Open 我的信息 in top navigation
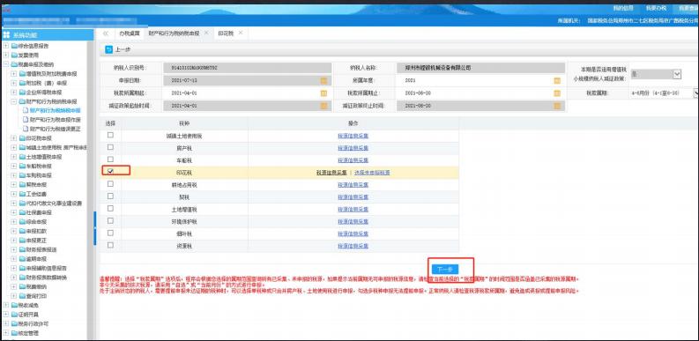Image resolution: width=699 pixels, height=341 pixels. [x=623, y=9]
